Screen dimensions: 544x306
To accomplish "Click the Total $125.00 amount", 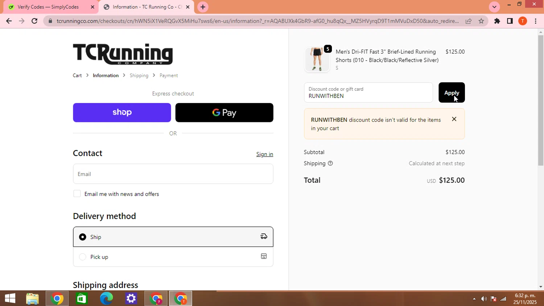I will click(452, 180).
